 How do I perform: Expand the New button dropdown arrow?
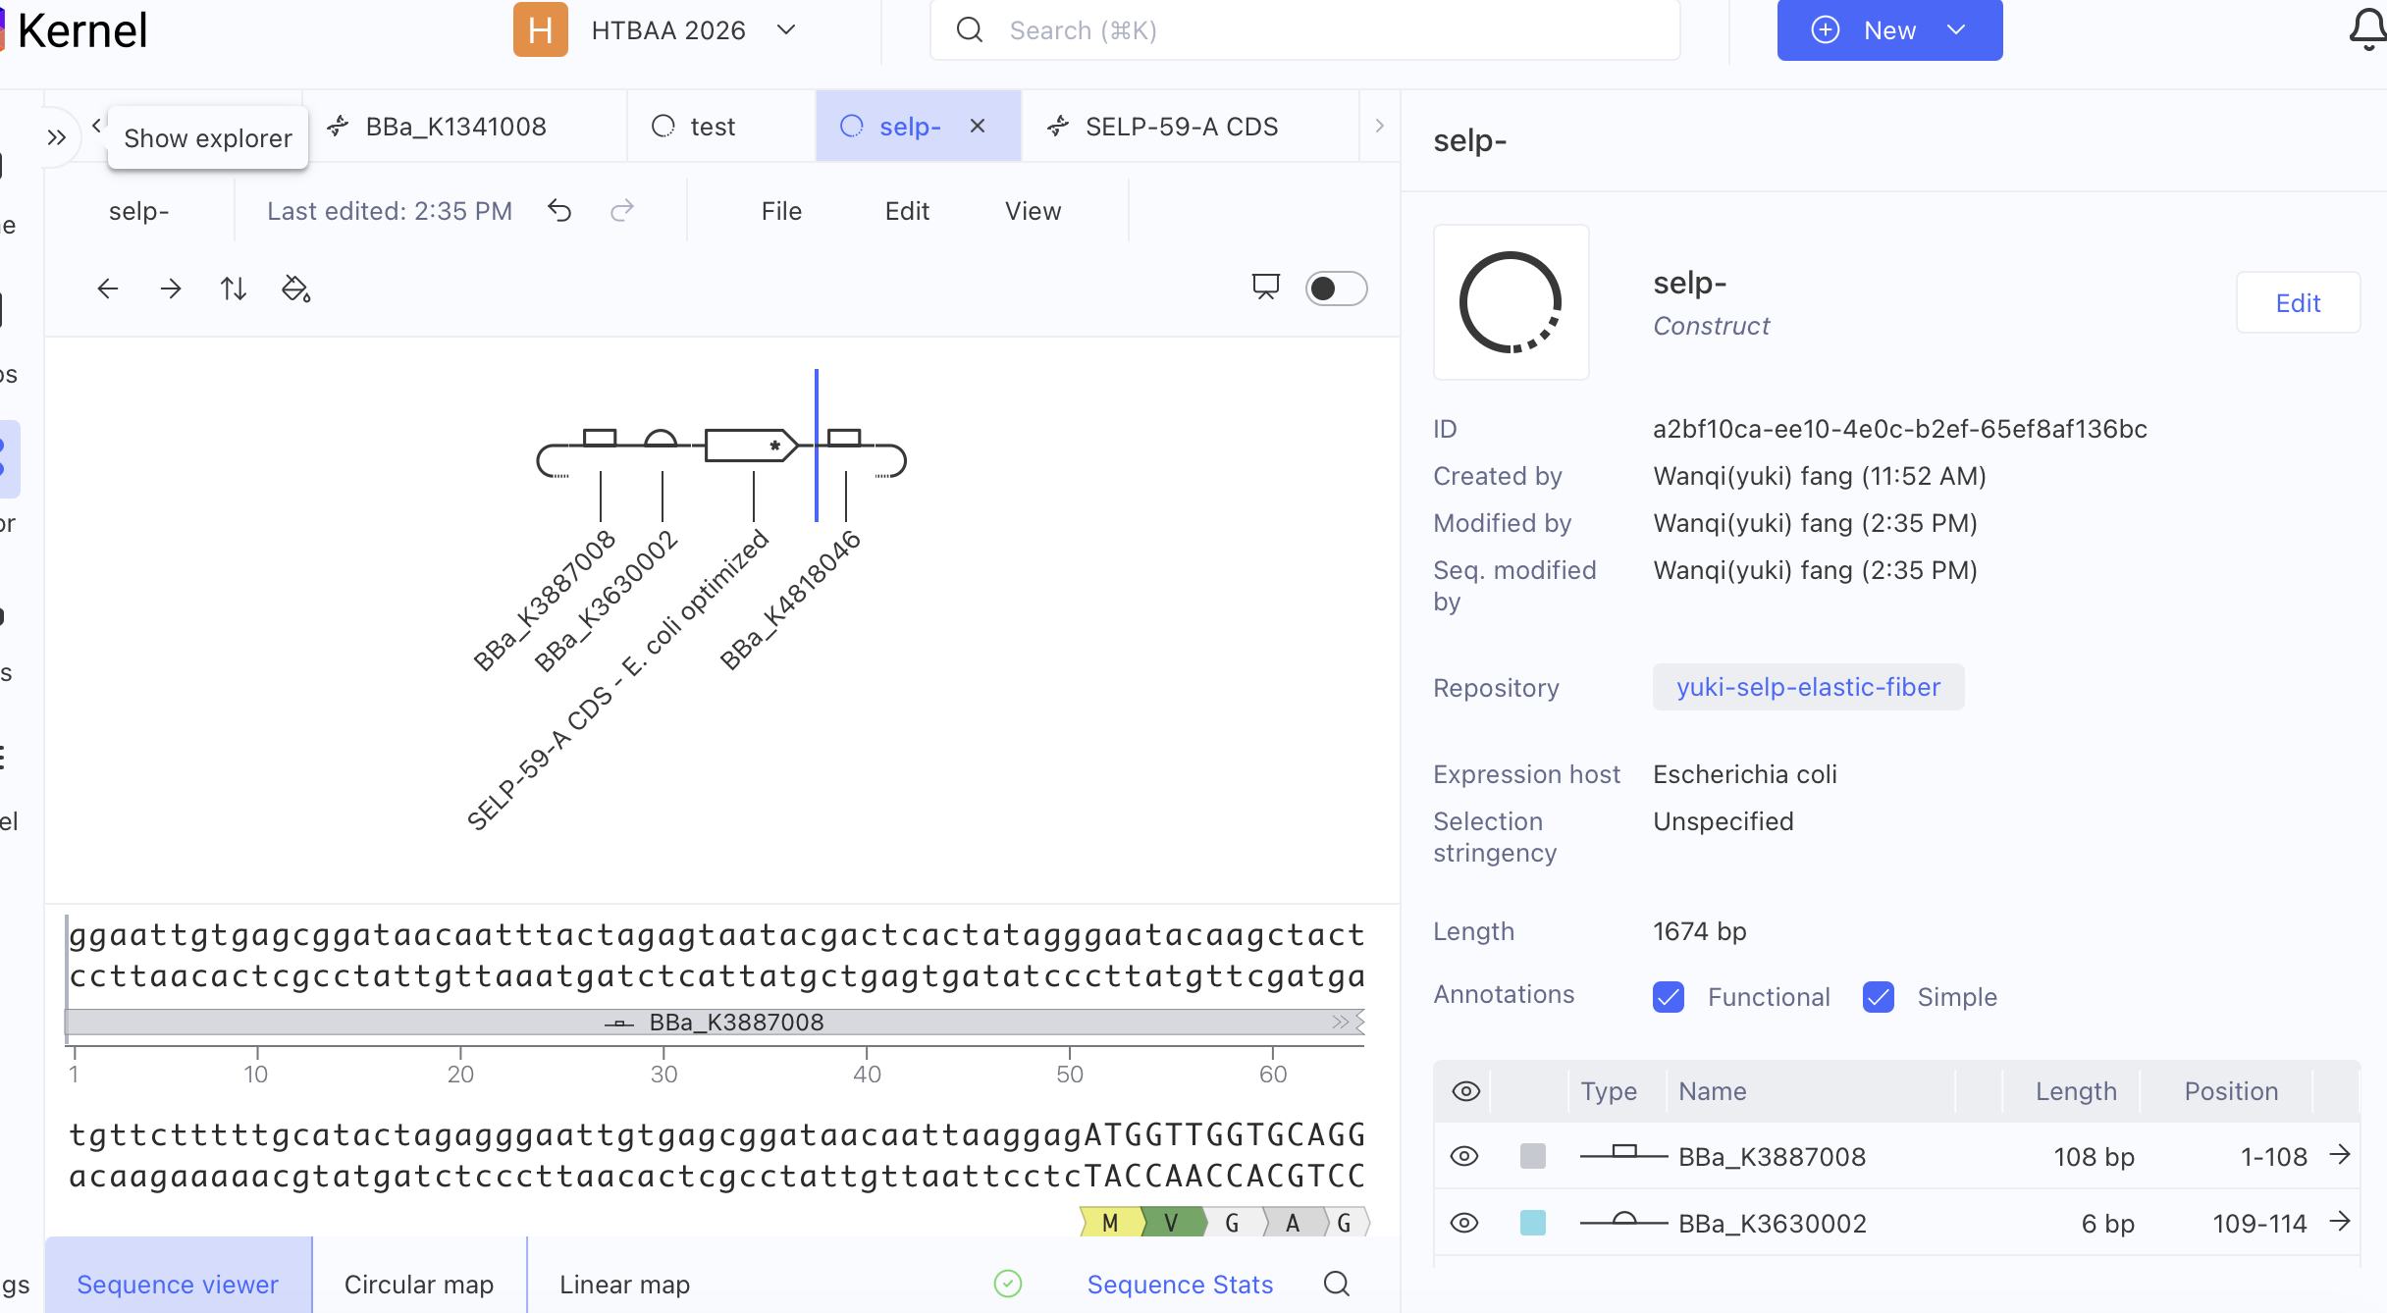(1956, 29)
